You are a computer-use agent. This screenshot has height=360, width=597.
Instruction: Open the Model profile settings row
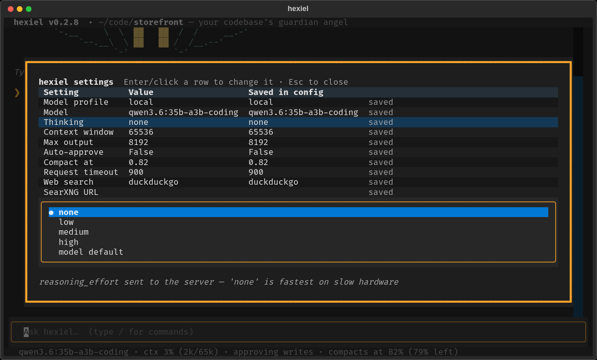(298, 102)
